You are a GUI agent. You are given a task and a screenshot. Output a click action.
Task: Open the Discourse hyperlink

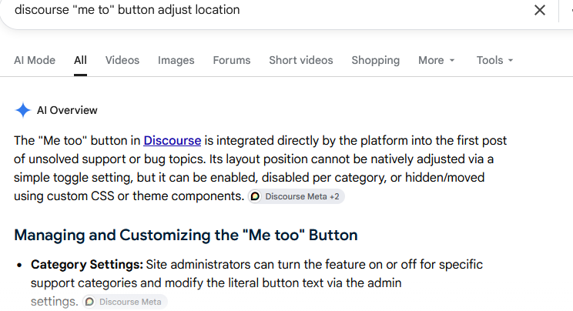172,140
